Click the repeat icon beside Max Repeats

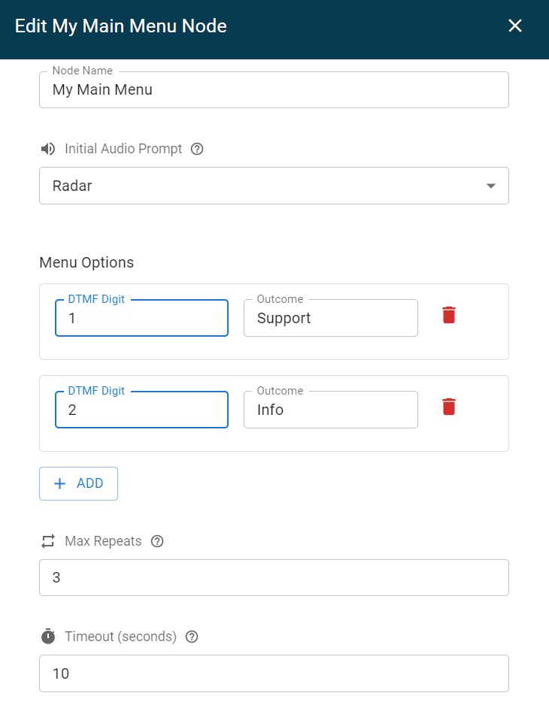pyautogui.click(x=48, y=541)
